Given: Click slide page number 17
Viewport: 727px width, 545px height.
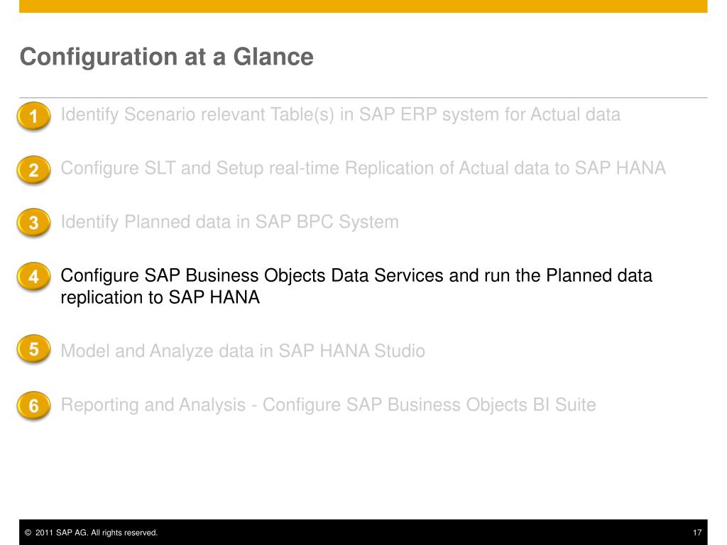Looking at the screenshot, I should (697, 532).
